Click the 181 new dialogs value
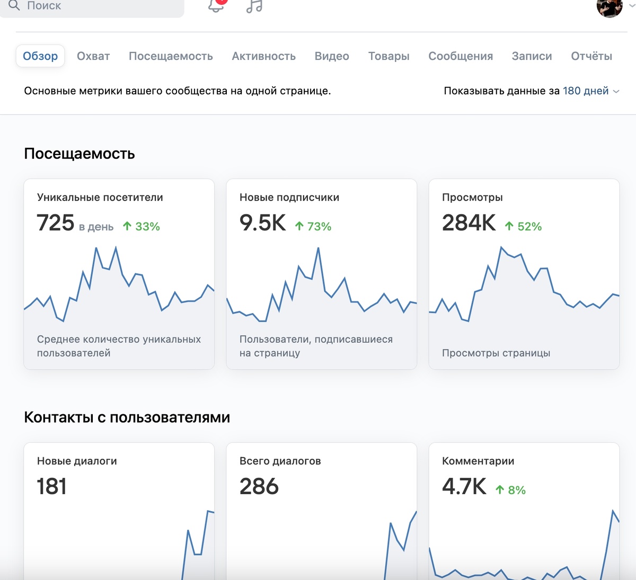Screen dimensions: 636x580 (51, 487)
